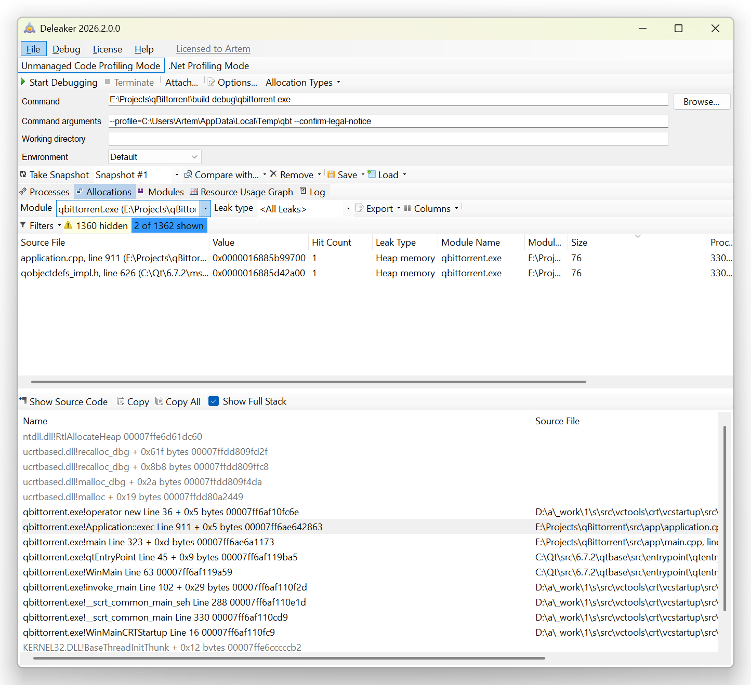Open the Module combo box arrow
This screenshot has width=751, height=685.
[206, 209]
